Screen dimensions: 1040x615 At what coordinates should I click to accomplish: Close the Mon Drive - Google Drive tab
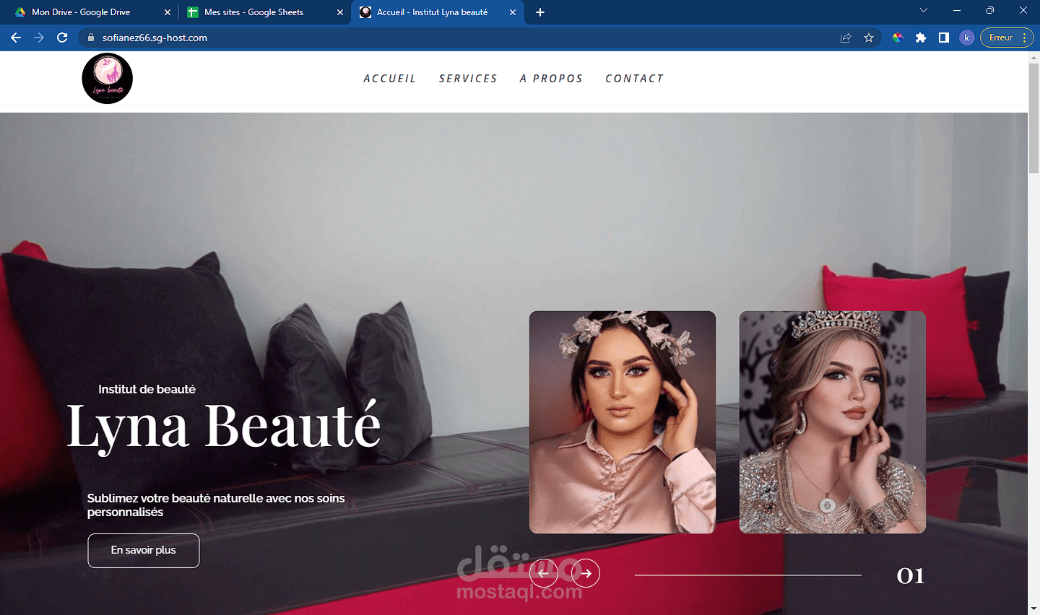pyautogui.click(x=168, y=12)
